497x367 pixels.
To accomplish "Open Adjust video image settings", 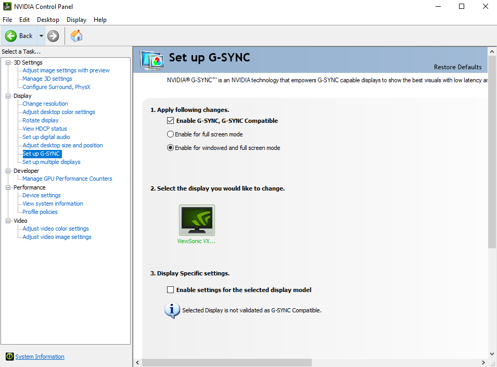I will (57, 237).
